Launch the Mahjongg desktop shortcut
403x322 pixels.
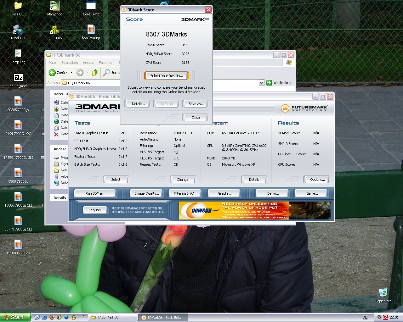click(54, 8)
